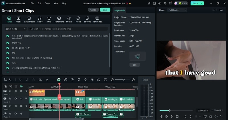Open the Edit menu
The height and width of the screenshot is (120, 228).
point(39,3)
